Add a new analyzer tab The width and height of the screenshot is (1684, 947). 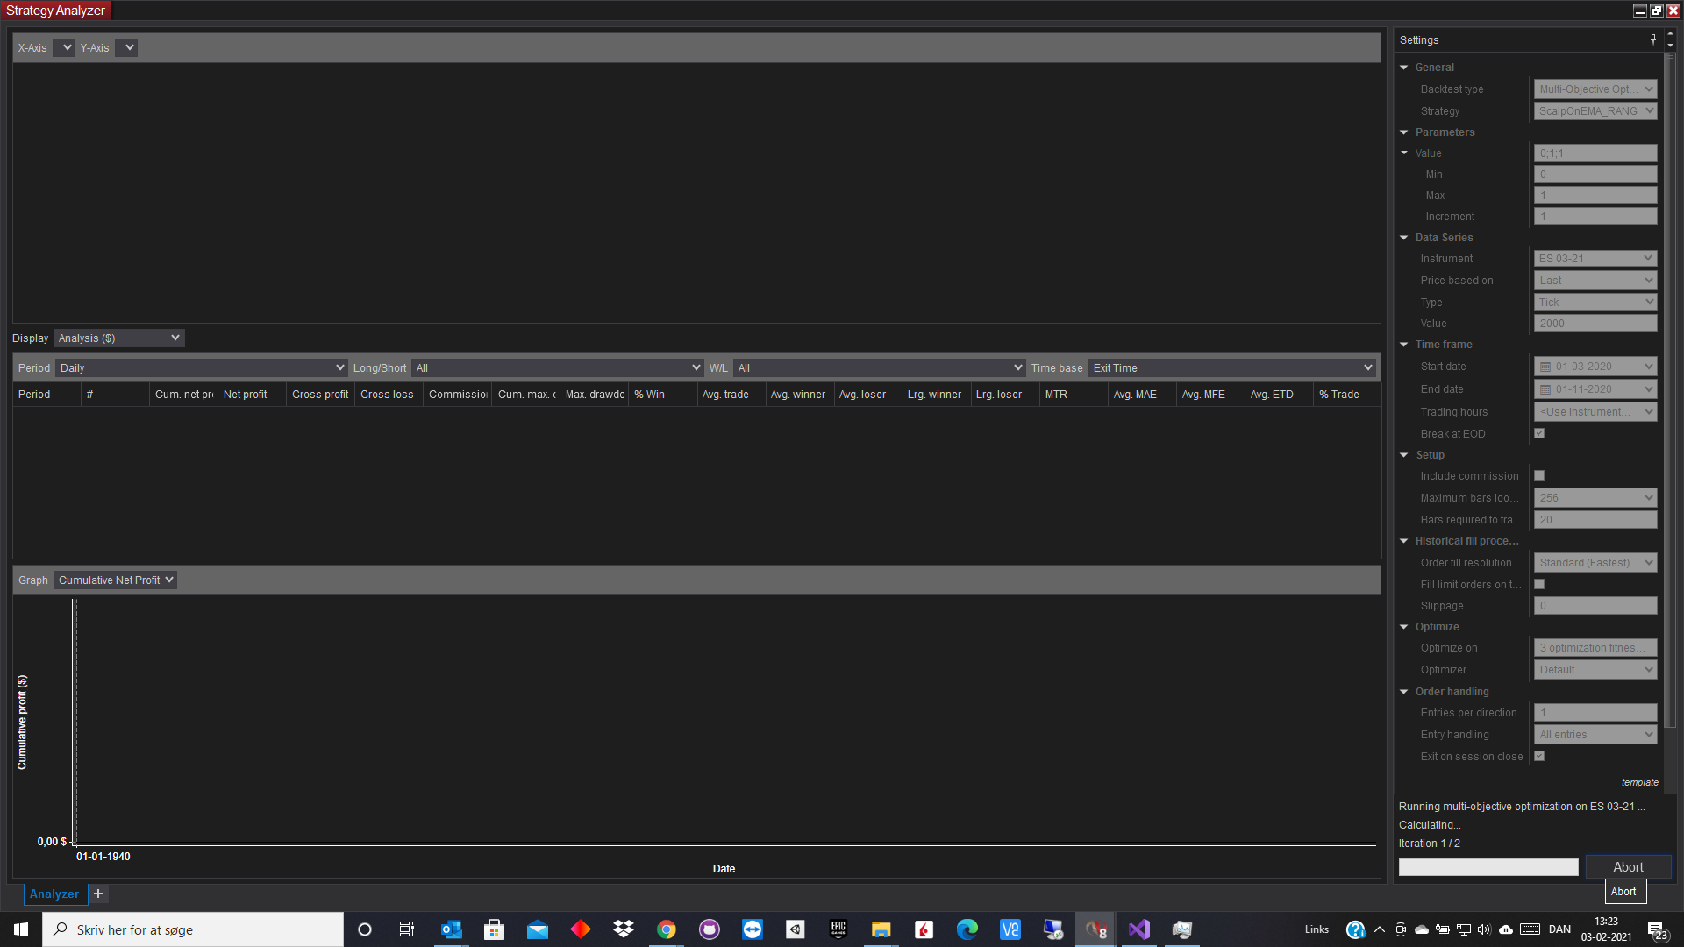click(98, 894)
